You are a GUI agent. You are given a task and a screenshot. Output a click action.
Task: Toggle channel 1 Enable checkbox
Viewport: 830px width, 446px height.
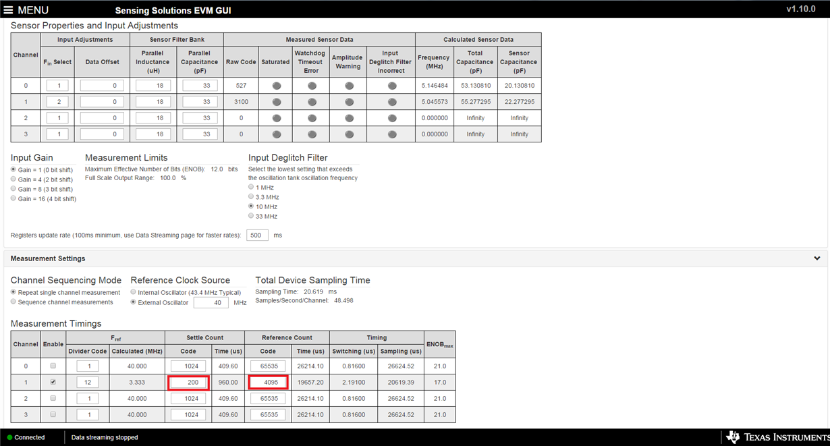[53, 382]
